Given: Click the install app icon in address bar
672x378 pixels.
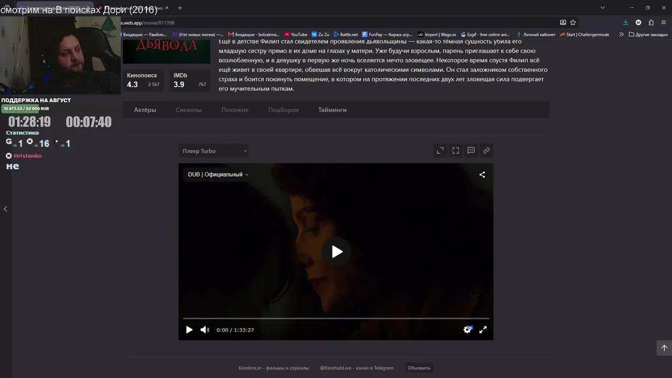Looking at the screenshot, I should click(563, 23).
